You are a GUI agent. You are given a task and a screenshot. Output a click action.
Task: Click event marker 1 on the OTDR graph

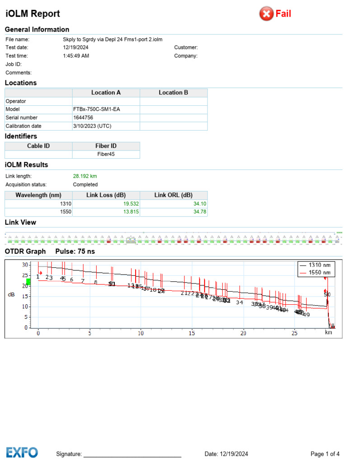tap(38, 277)
